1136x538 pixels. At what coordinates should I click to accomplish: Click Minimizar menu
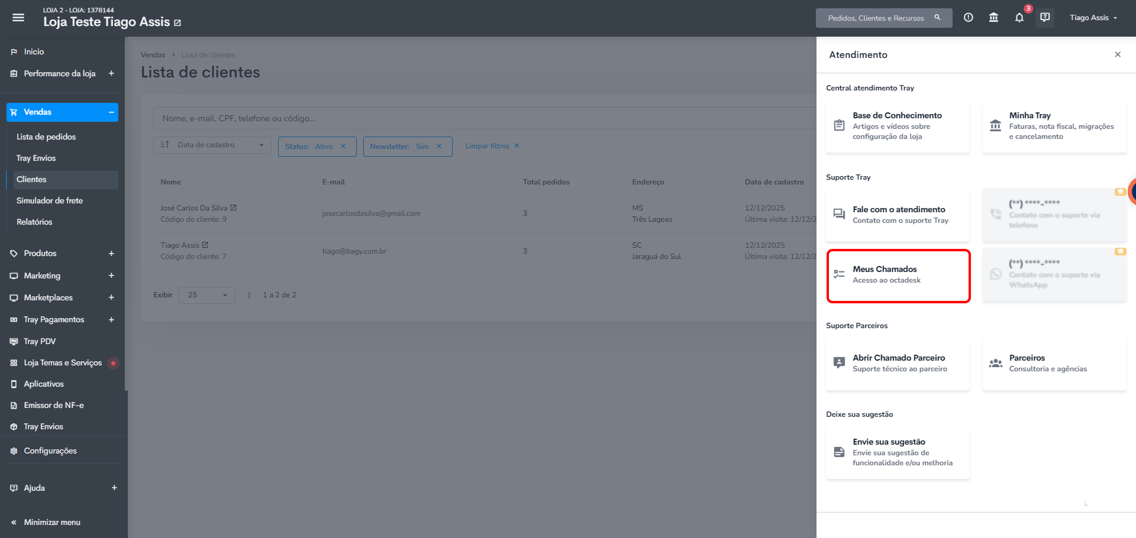tap(52, 523)
